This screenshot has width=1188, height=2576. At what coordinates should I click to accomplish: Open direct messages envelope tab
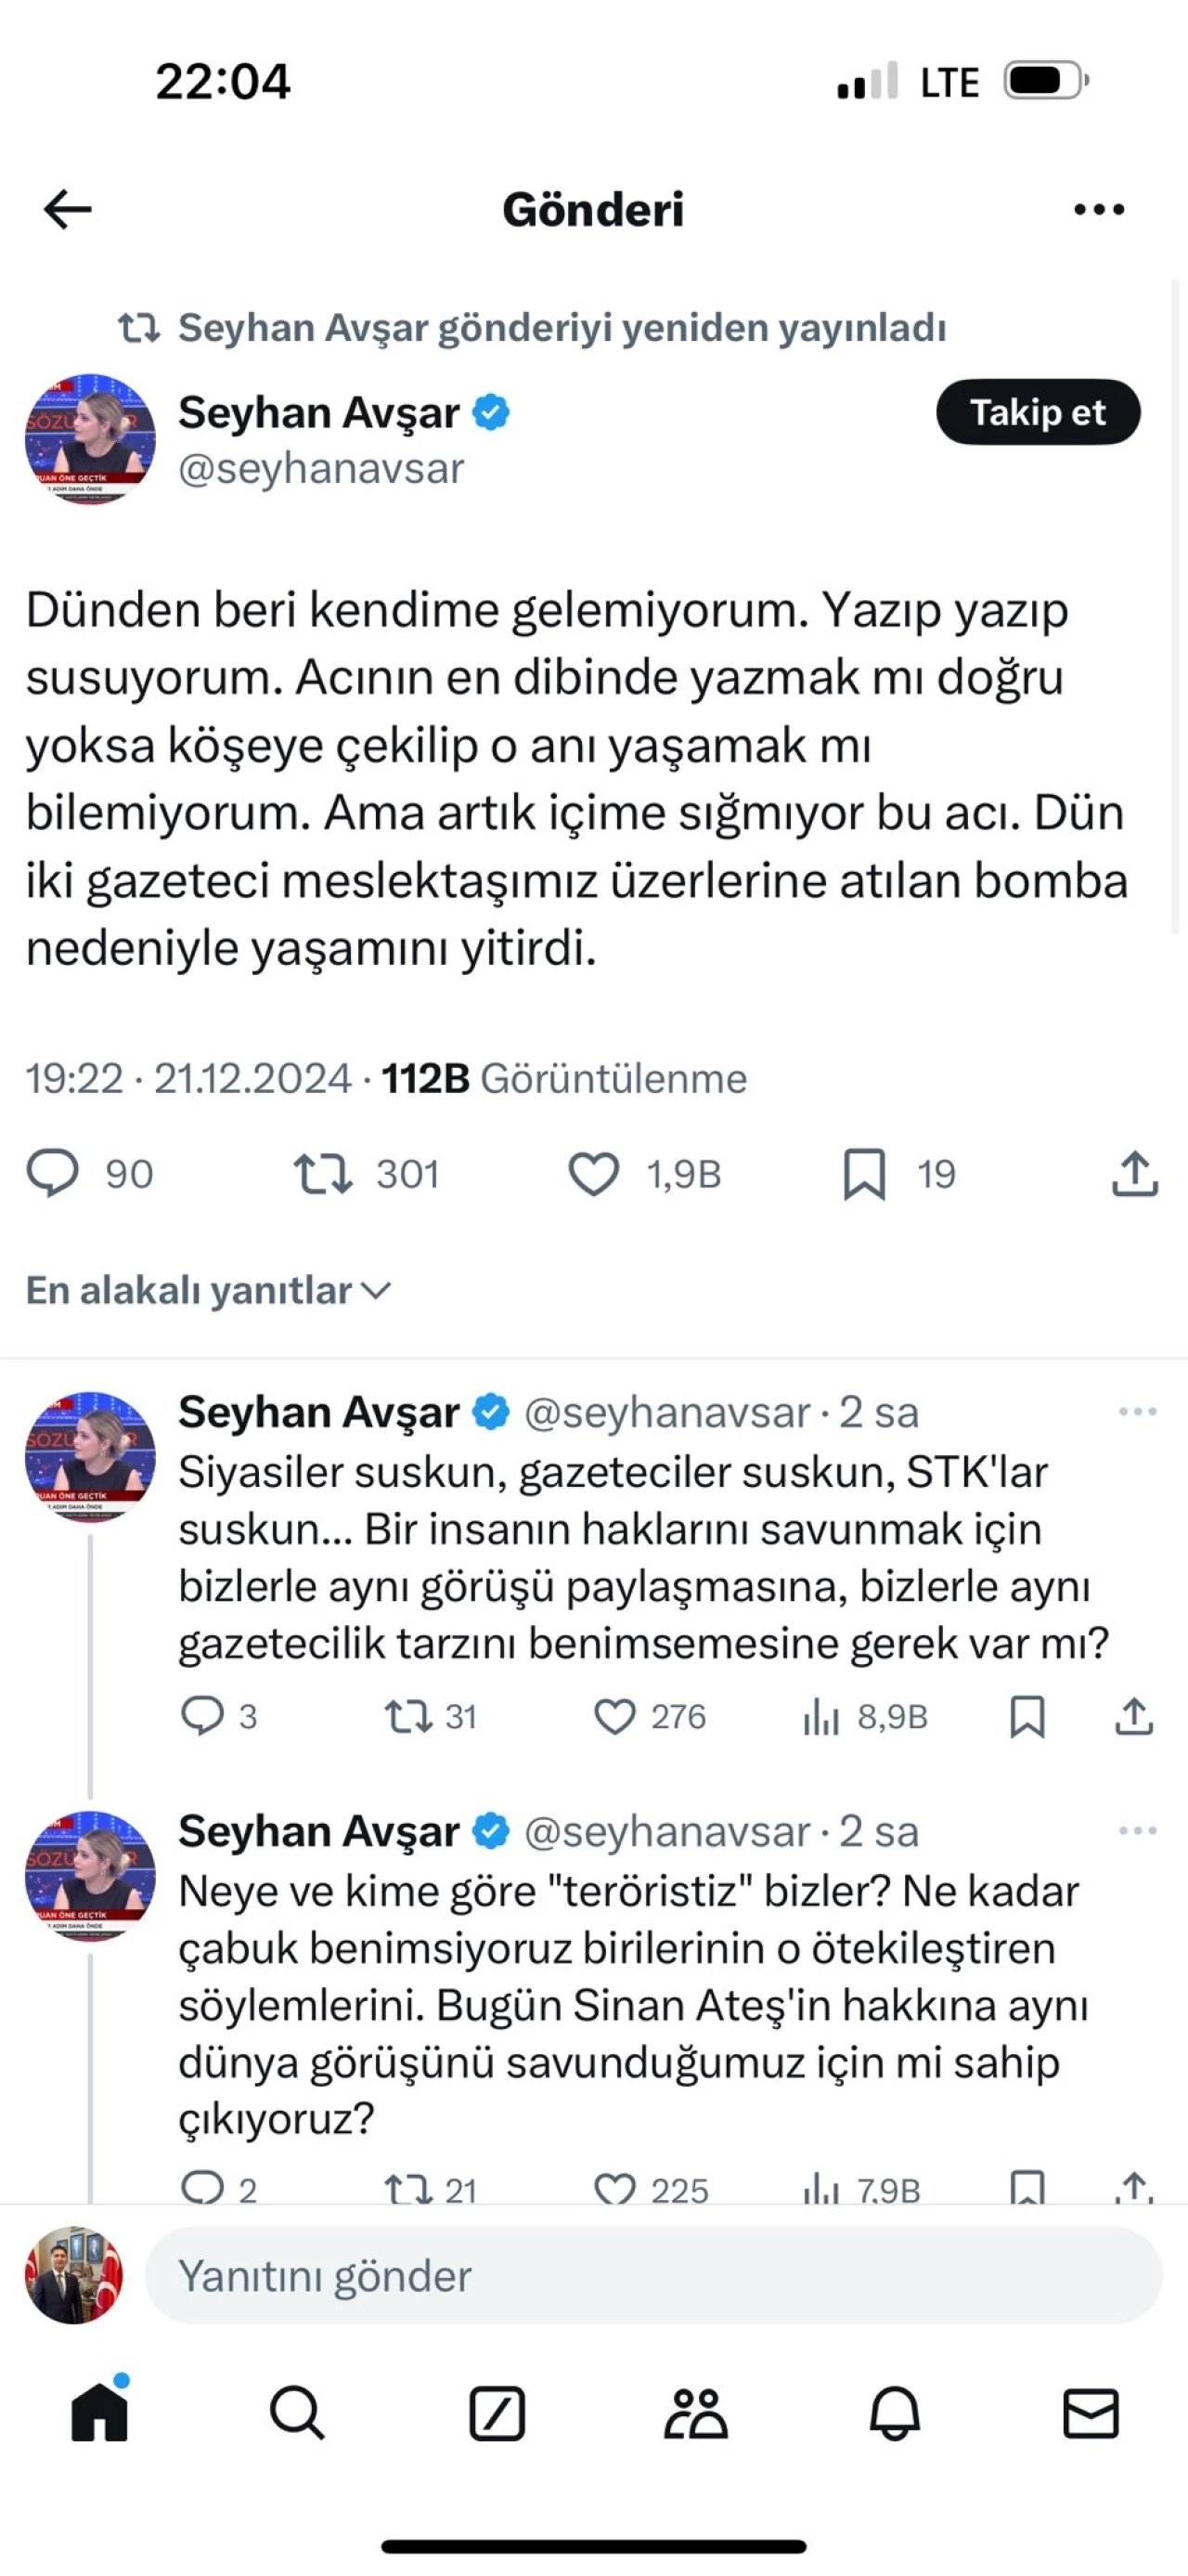click(x=1090, y=2413)
